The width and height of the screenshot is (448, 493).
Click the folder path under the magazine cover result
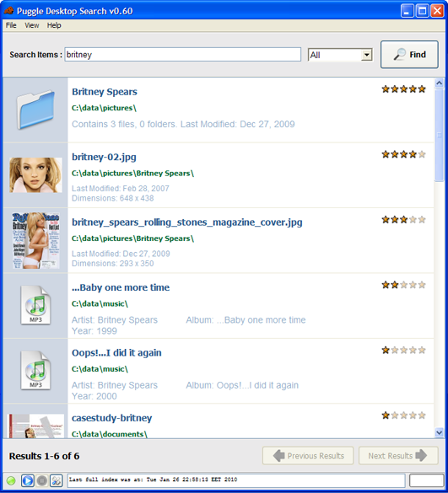(132, 238)
